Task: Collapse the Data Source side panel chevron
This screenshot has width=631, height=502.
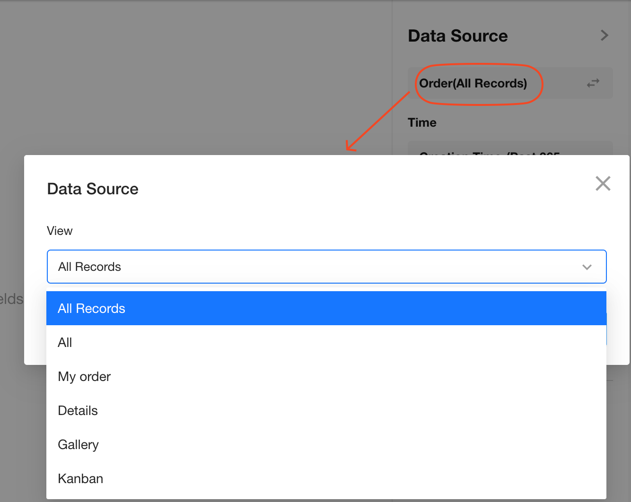Action: [604, 35]
